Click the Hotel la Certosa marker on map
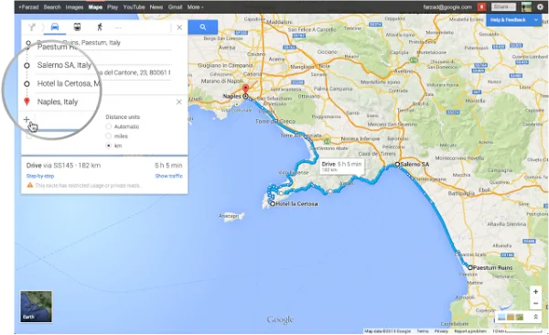549x335 pixels. click(273, 203)
